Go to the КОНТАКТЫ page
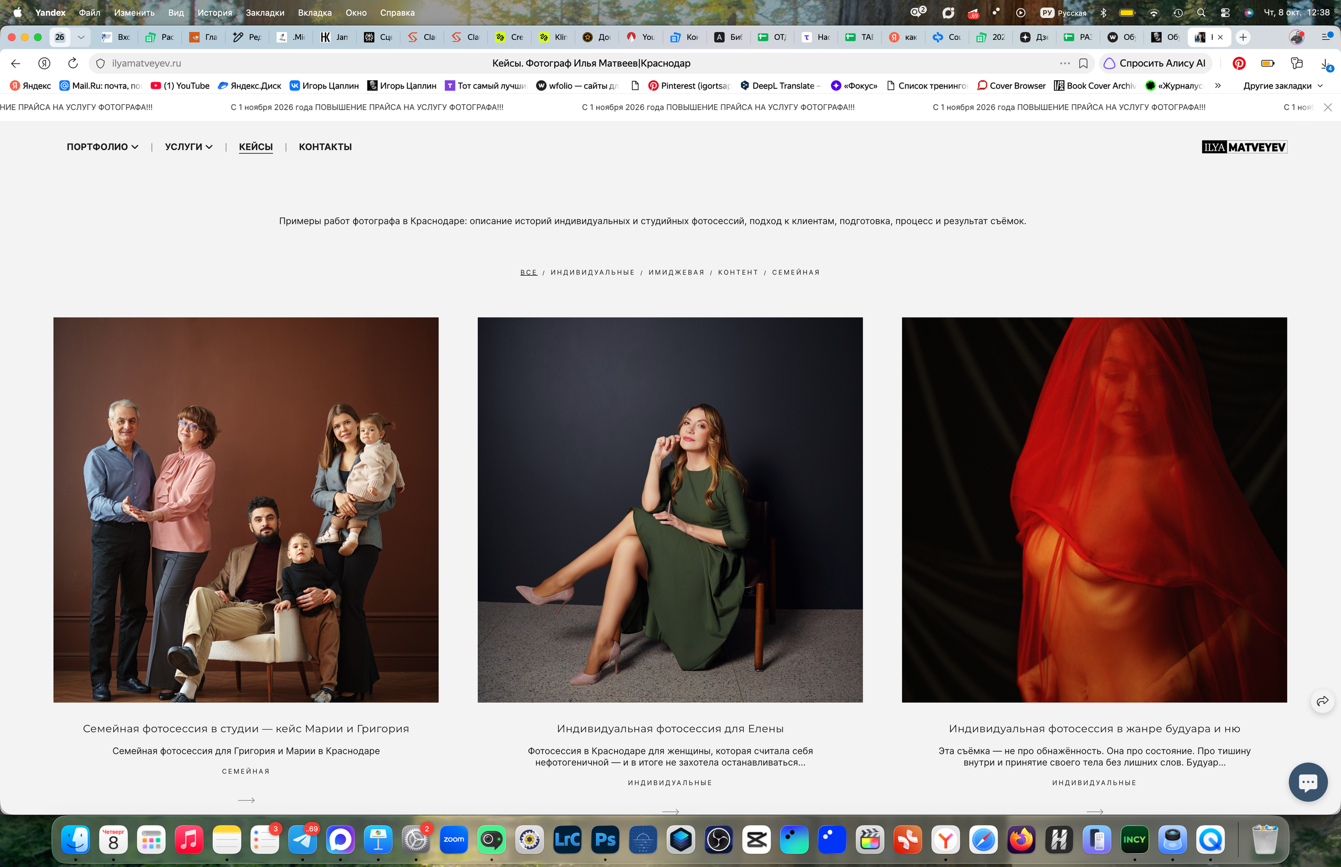The width and height of the screenshot is (1341, 867). (325, 147)
